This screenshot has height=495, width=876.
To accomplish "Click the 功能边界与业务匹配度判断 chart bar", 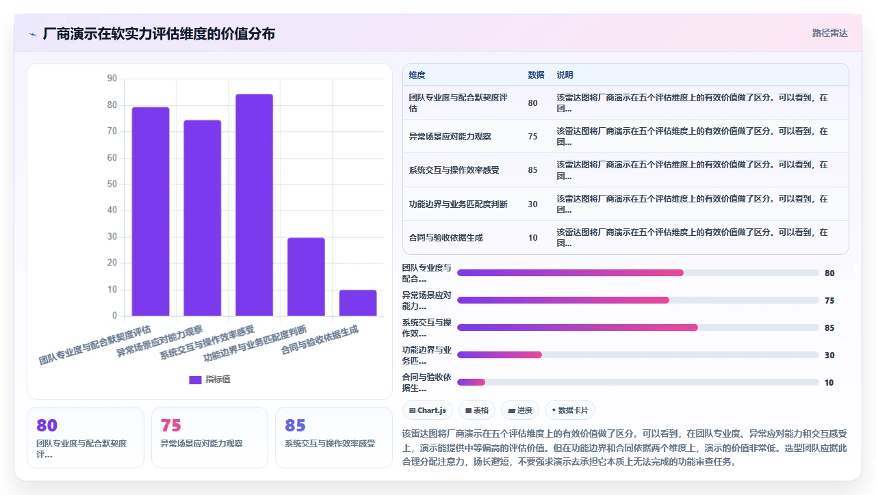I will pyautogui.click(x=306, y=277).
